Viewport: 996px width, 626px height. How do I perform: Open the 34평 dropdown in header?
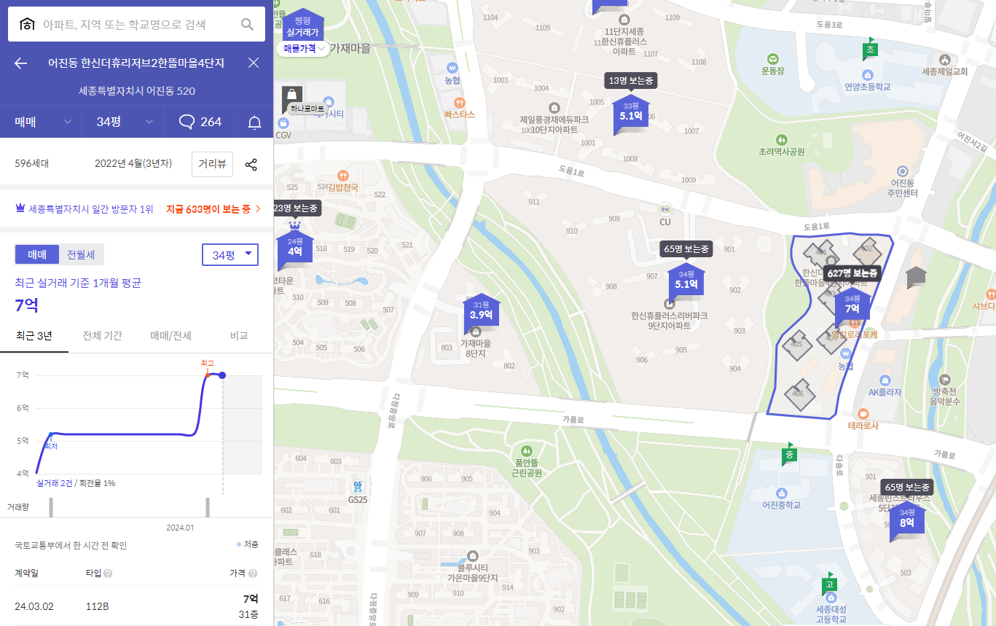pos(122,122)
